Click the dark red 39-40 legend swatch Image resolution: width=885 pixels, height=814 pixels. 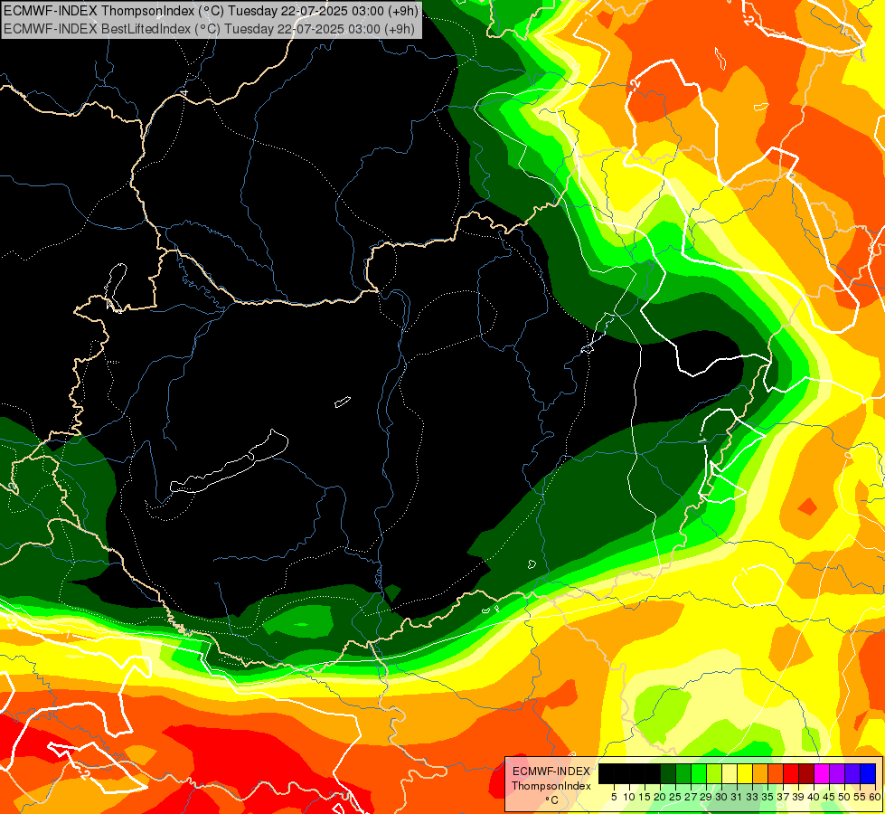806,773
